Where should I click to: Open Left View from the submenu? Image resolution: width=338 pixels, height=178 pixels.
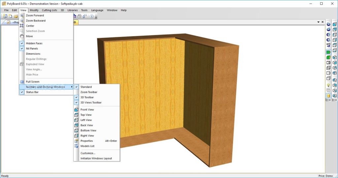point(97,120)
